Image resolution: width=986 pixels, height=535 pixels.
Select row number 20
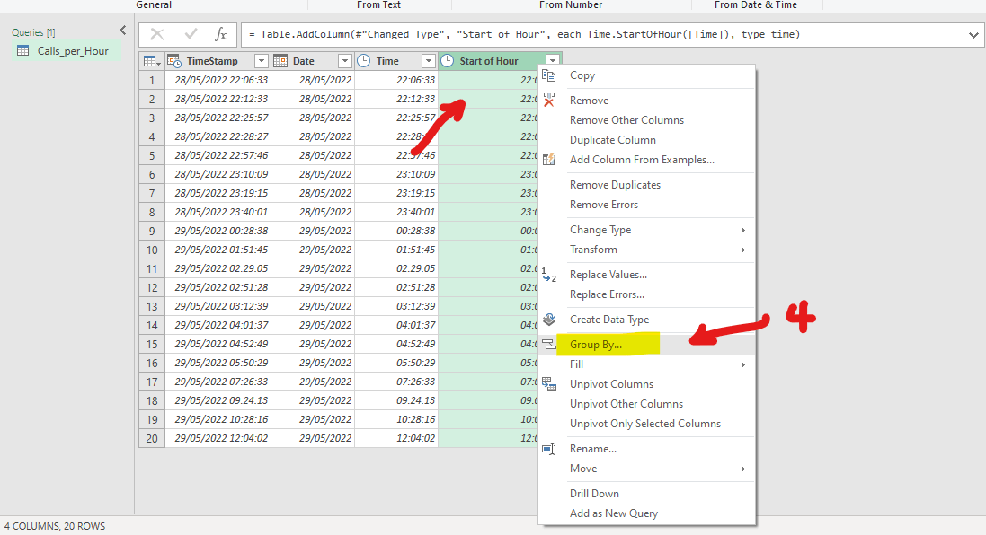152,438
